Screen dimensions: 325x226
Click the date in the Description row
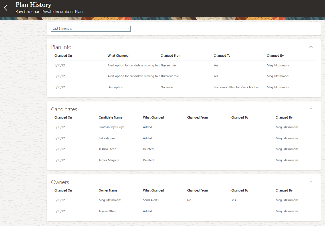click(x=60, y=87)
